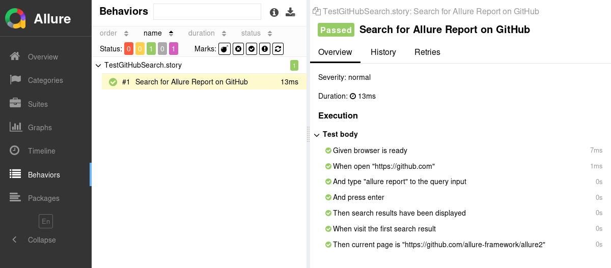Switch to the Overview tab
The height and width of the screenshot is (268, 611).
coord(335,52)
